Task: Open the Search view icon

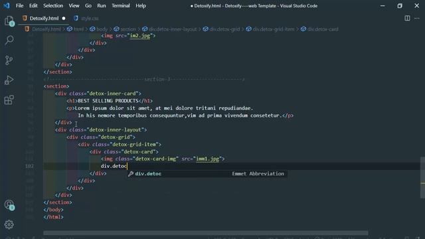Action: tap(9, 40)
